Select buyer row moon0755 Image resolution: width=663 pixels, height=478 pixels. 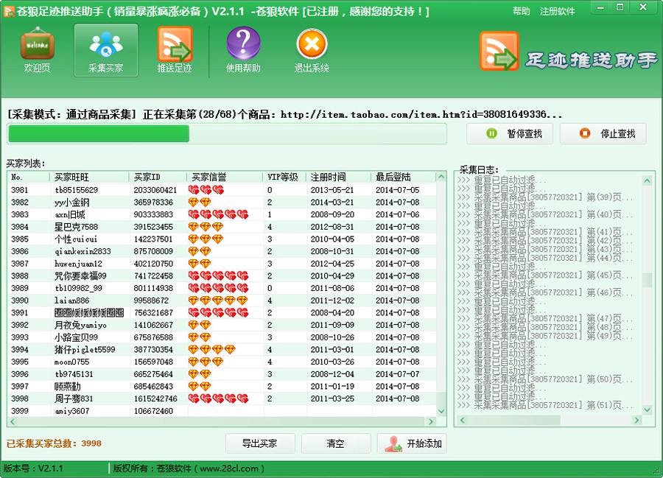[222, 362]
